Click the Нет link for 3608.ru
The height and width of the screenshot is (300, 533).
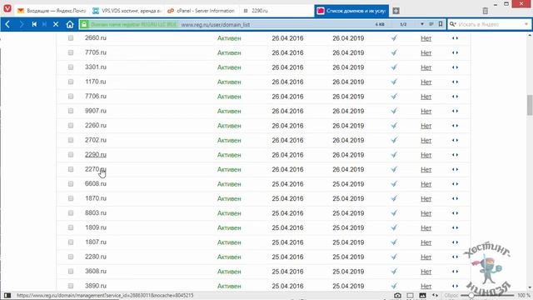pos(426,272)
